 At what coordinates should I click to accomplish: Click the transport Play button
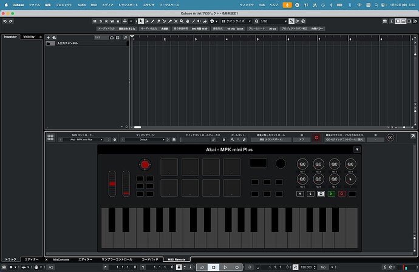point(225,267)
